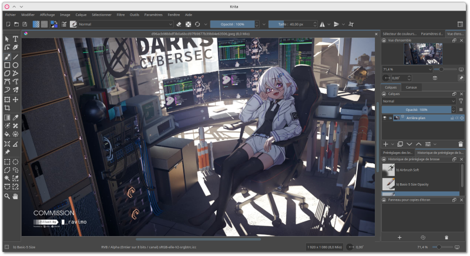Select the Fill bucket tool
This screenshot has width=470, height=256.
tap(7, 134)
